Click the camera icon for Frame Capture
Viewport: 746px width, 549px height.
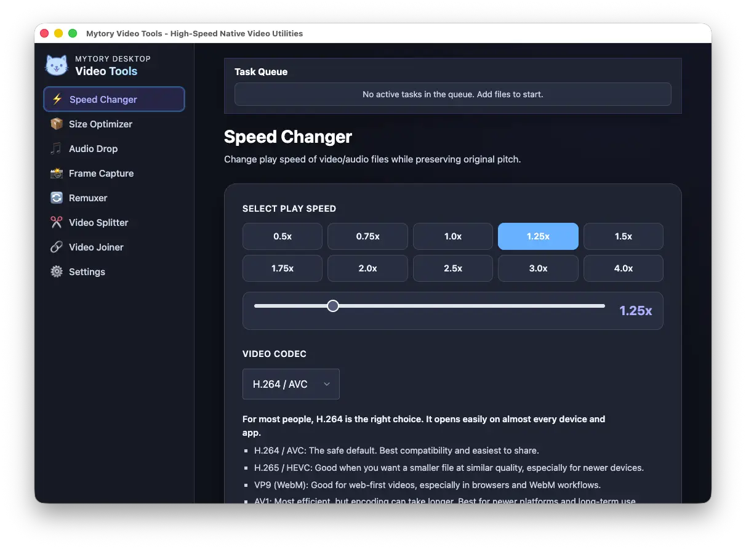click(57, 173)
